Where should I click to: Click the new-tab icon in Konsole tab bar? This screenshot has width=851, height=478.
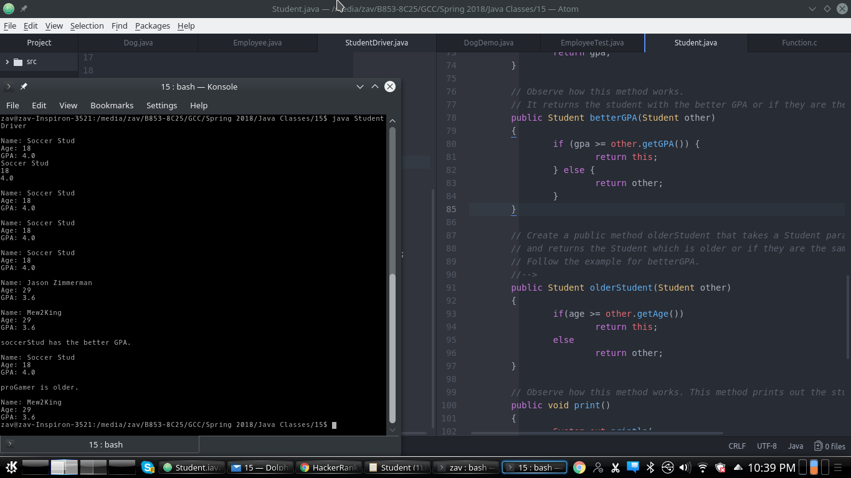pos(9,444)
